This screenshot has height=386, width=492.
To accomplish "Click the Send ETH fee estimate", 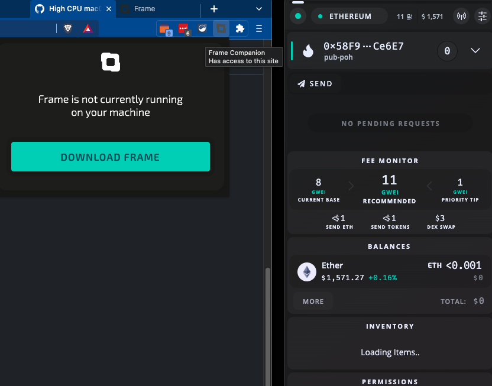I will [x=339, y=222].
